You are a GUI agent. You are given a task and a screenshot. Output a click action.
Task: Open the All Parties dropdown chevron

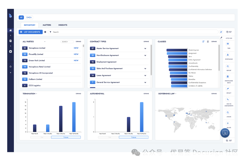tap(45, 42)
